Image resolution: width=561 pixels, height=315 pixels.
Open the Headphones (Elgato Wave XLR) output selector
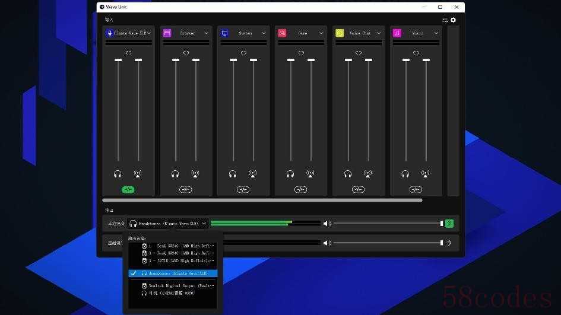click(x=168, y=224)
